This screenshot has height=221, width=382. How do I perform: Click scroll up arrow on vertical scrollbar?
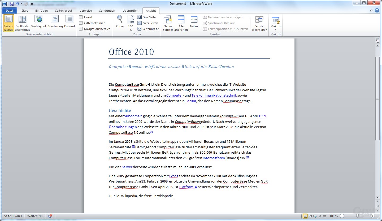tap(377, 46)
